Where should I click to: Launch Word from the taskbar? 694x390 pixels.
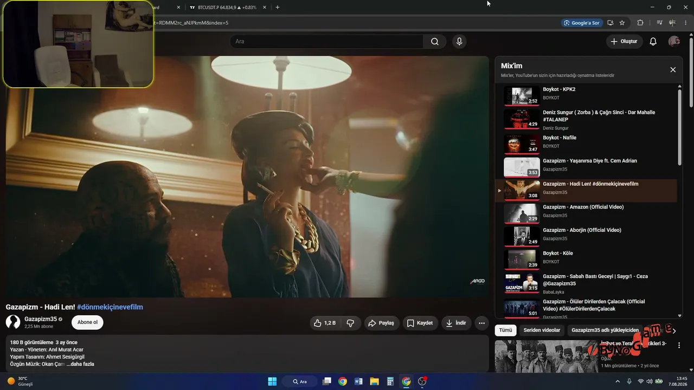[x=358, y=381]
